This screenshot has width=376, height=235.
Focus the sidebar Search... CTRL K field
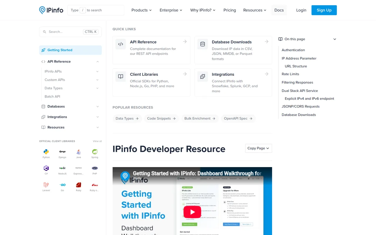pos(70,32)
